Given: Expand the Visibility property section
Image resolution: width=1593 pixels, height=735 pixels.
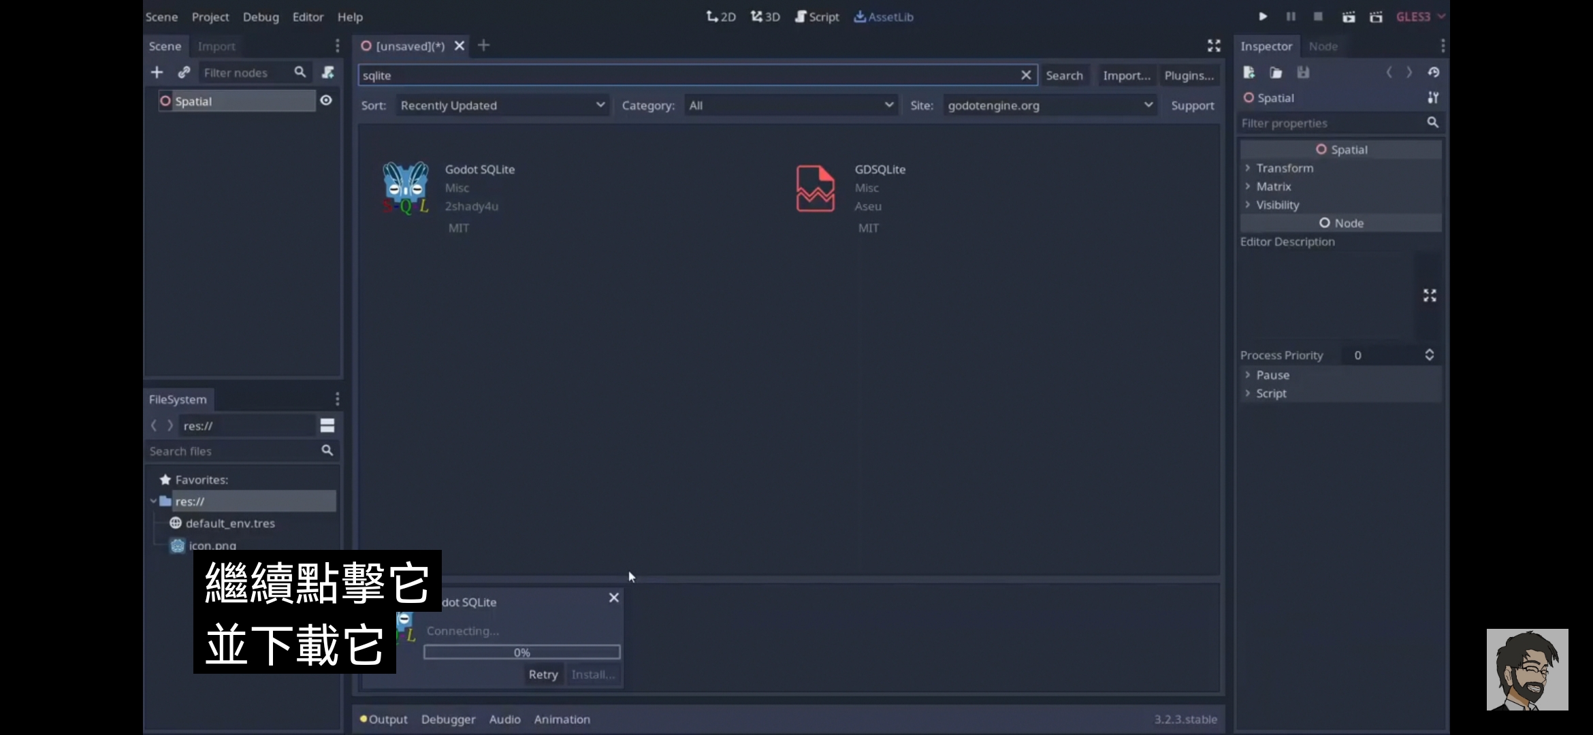Looking at the screenshot, I should point(1277,204).
